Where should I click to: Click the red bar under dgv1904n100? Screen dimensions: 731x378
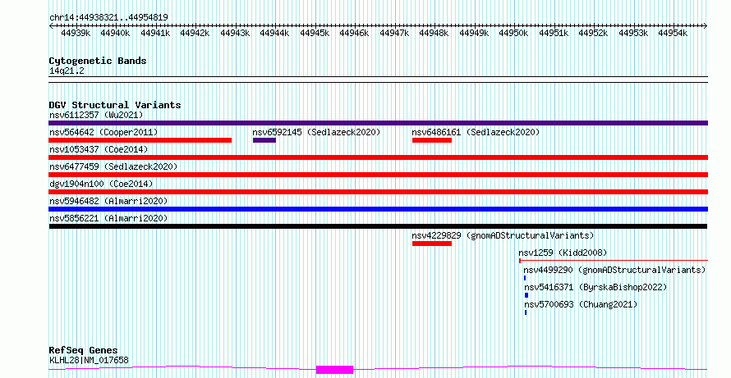378,192
